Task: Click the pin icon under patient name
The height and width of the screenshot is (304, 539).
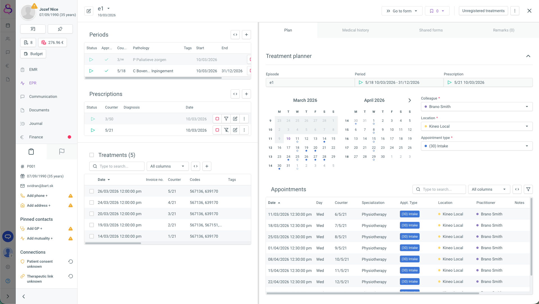Action: (60, 29)
